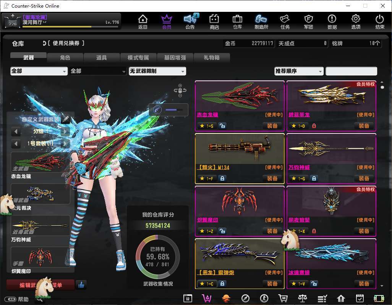Screen dimensions: 392x305
Task: Click the orange sunset icon in bottom bar
Action: point(226,298)
